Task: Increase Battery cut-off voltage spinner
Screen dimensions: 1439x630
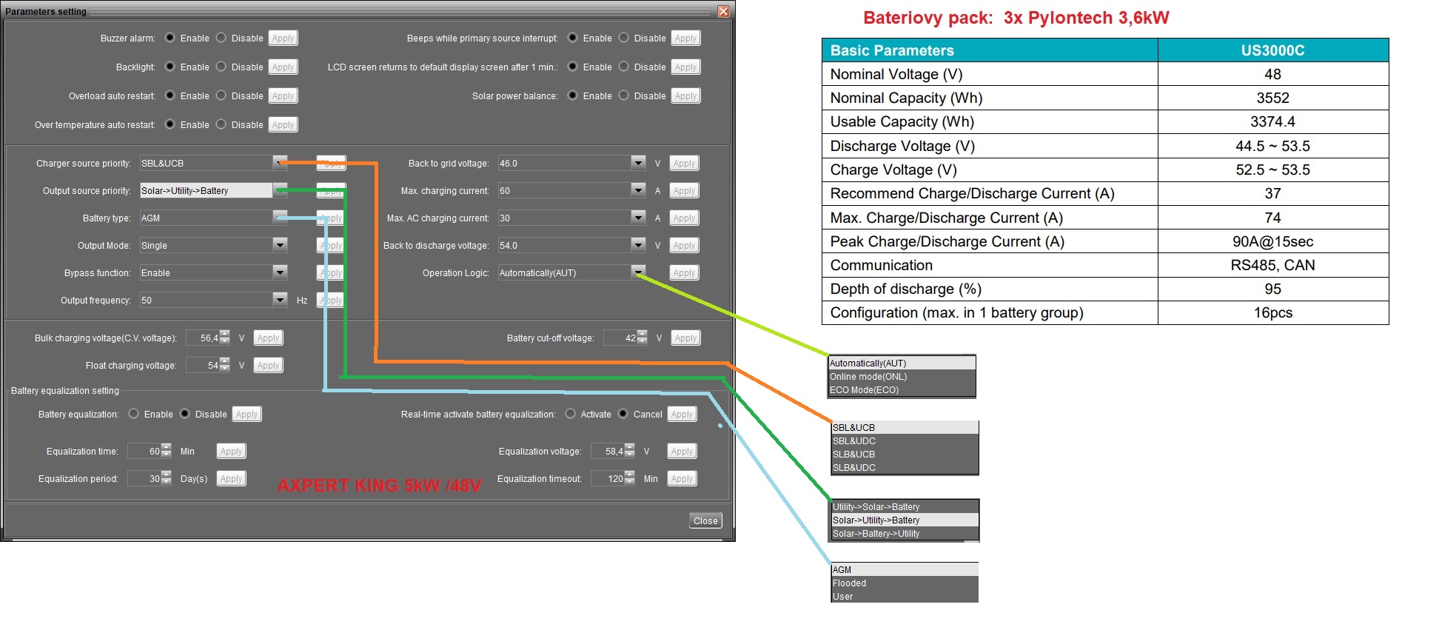Action: click(642, 335)
